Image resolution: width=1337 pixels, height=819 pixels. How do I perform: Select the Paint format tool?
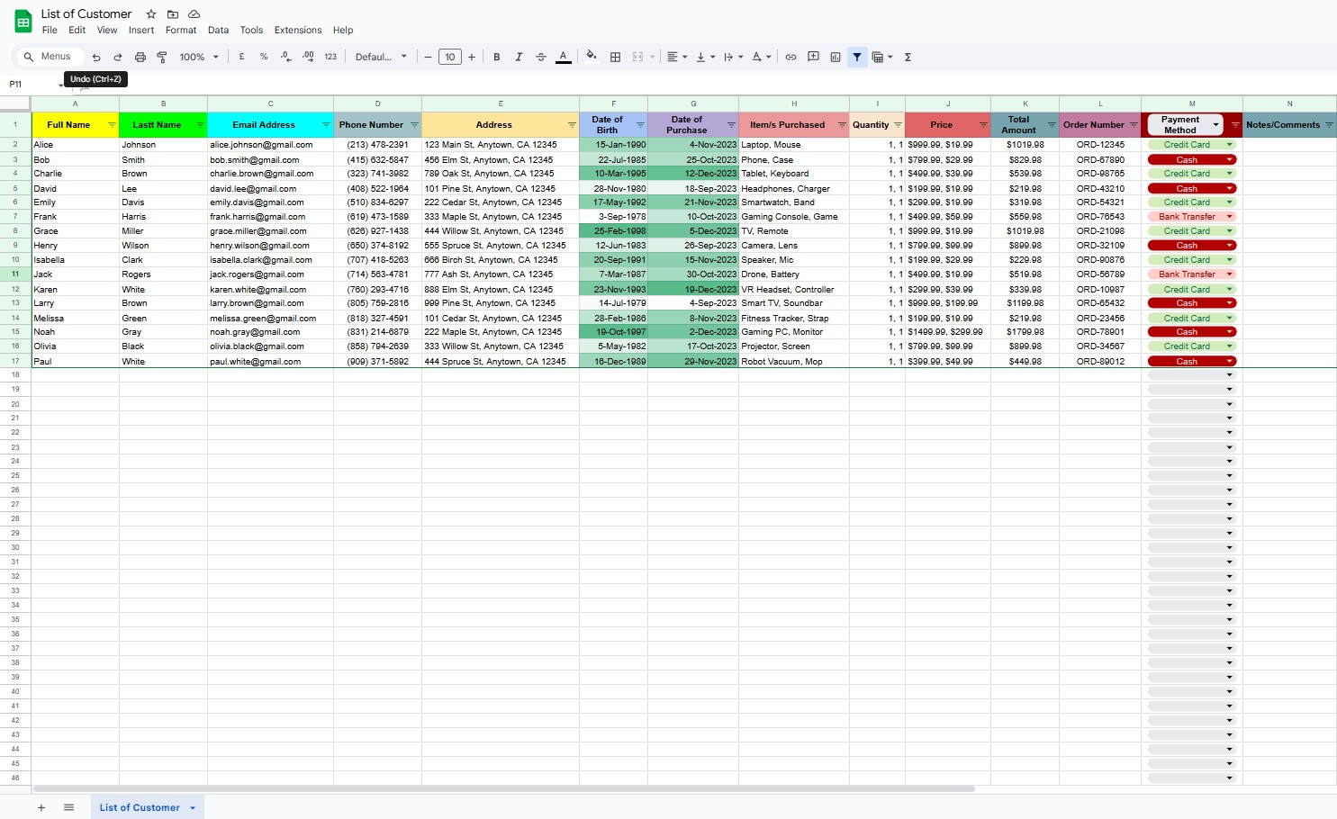(162, 57)
